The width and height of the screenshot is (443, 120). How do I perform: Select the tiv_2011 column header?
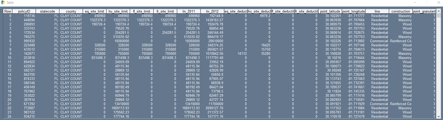(189, 11)
